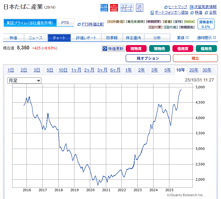This screenshot has height=199, width=221.
Task: Click the NISA tag
Action: coord(190,21)
